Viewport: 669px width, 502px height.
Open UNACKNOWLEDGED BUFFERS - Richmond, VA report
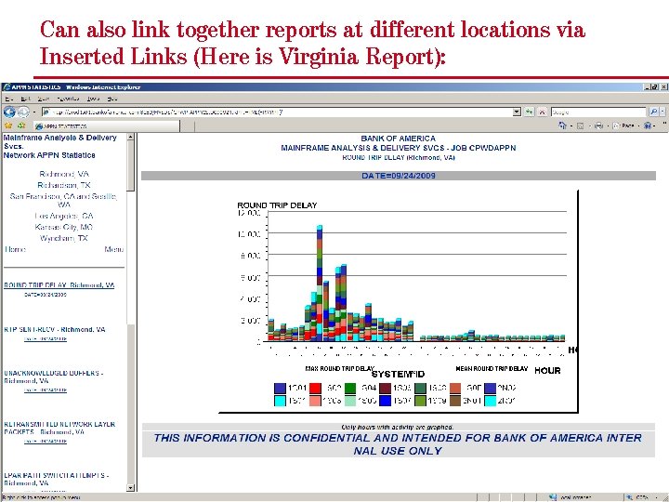[53, 376]
